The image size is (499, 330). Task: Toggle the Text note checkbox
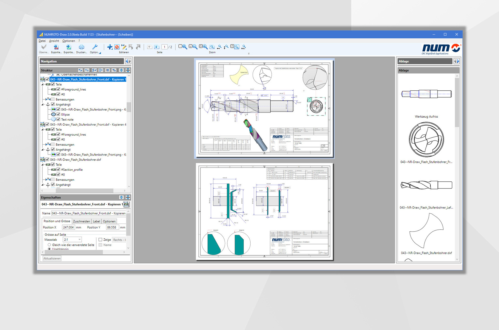click(58, 119)
